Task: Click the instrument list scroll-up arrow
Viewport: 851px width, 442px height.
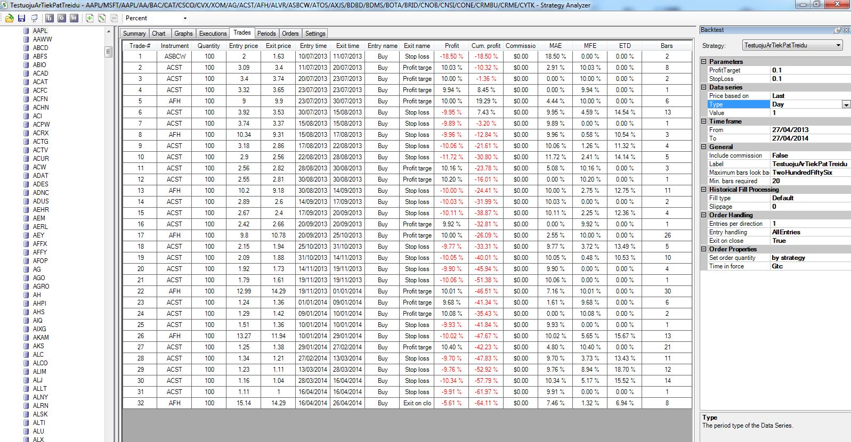Action: (109, 31)
